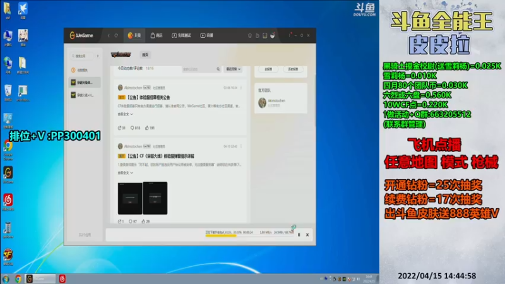
Task: Open the 商店 store tab
Action: 157,35
